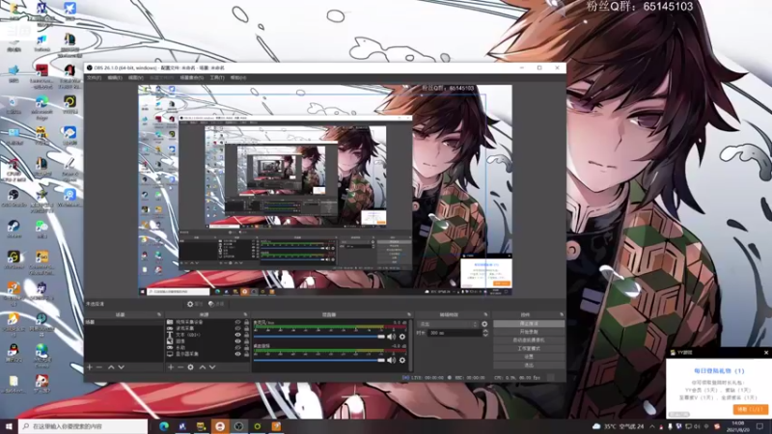Screen dimensions: 772x434
Task: Pop out the Scenes dock
Action: 159,314
